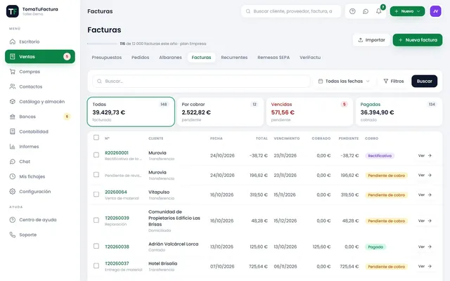Click the invoices usage progress bar

[103, 44]
